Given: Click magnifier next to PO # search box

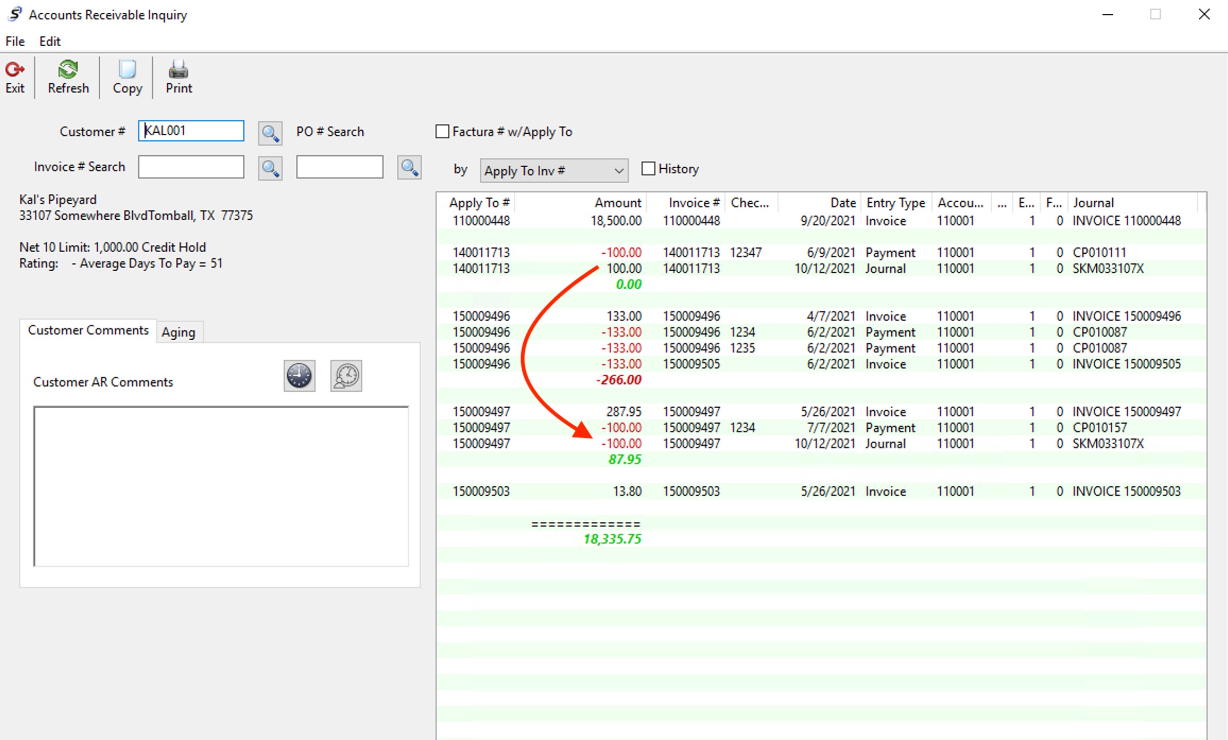Looking at the screenshot, I should click(x=409, y=168).
